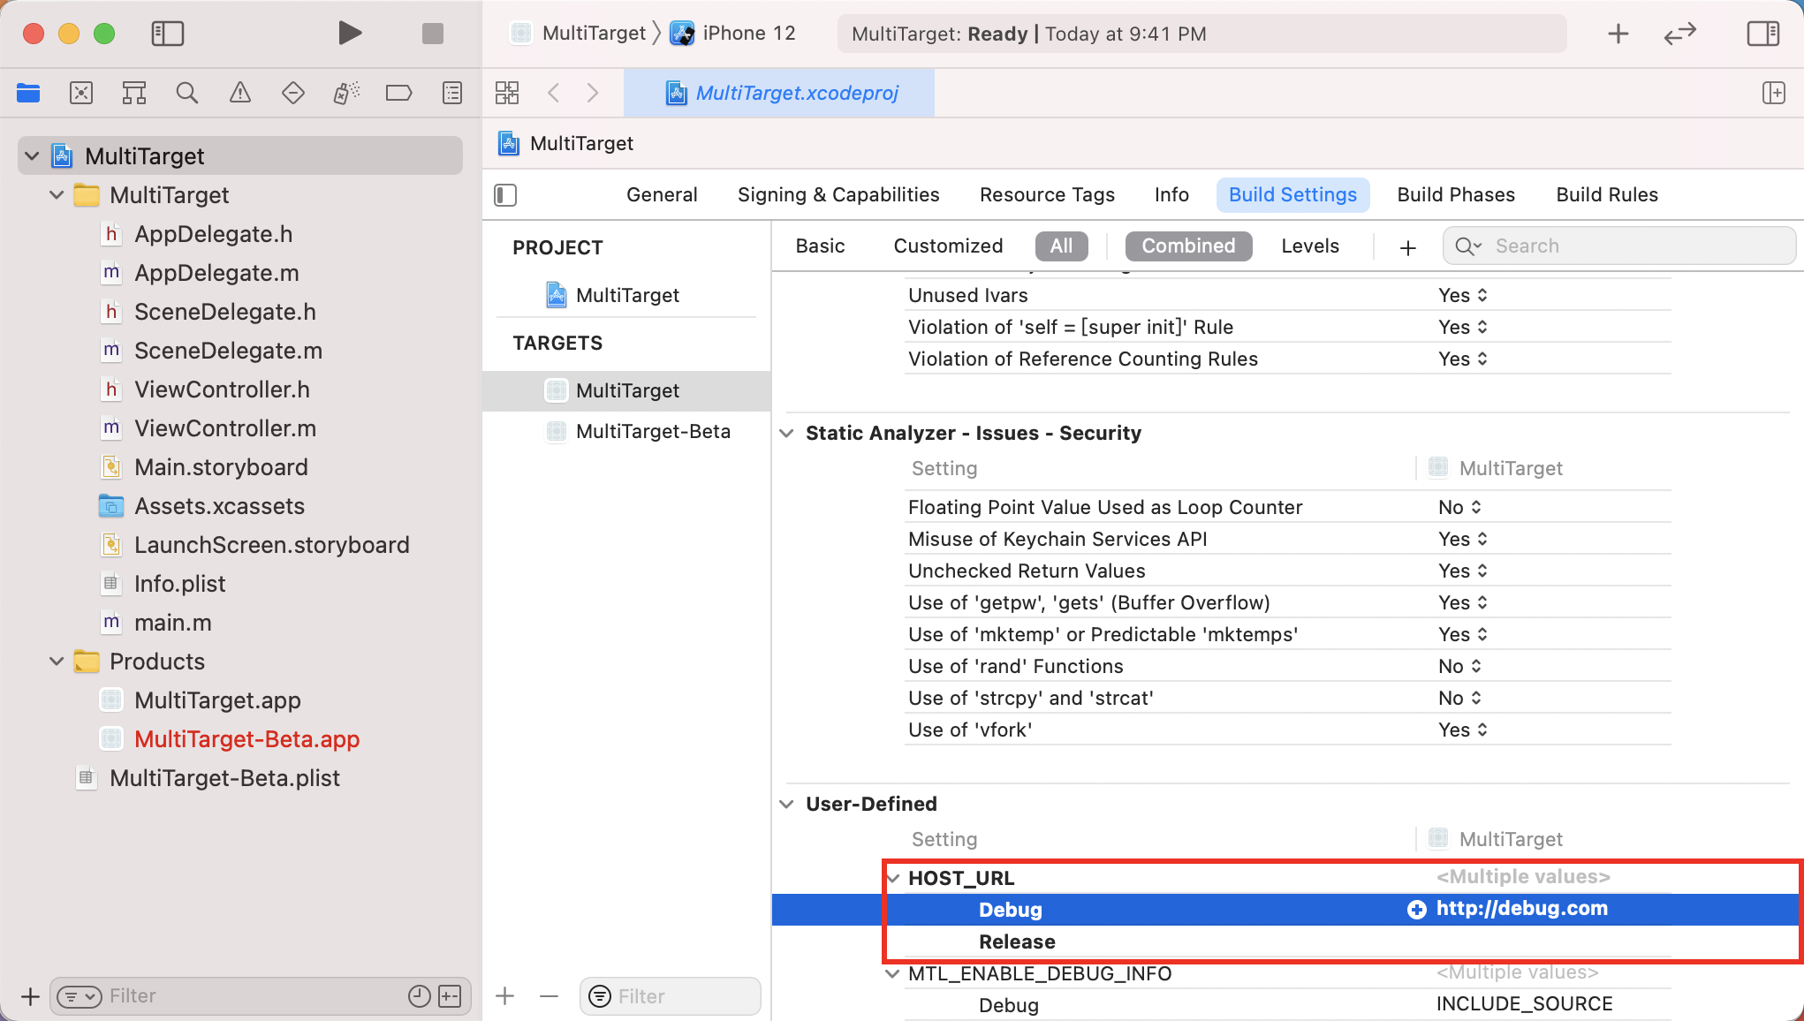Collapse the User-Defined section

coord(786,804)
